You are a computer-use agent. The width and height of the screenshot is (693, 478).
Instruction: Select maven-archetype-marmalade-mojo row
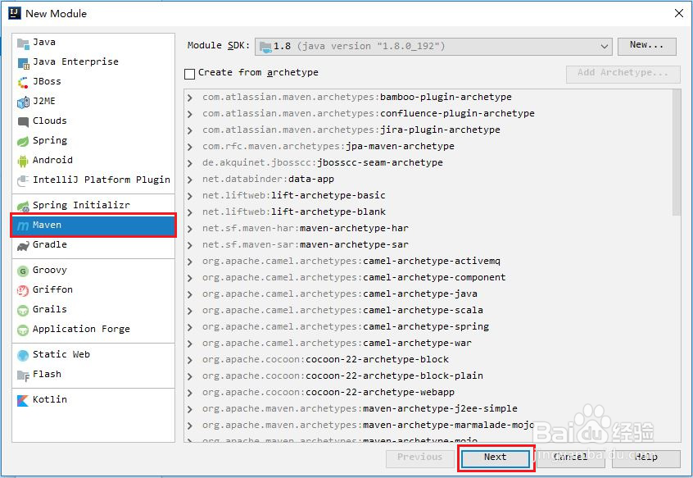pos(428,425)
